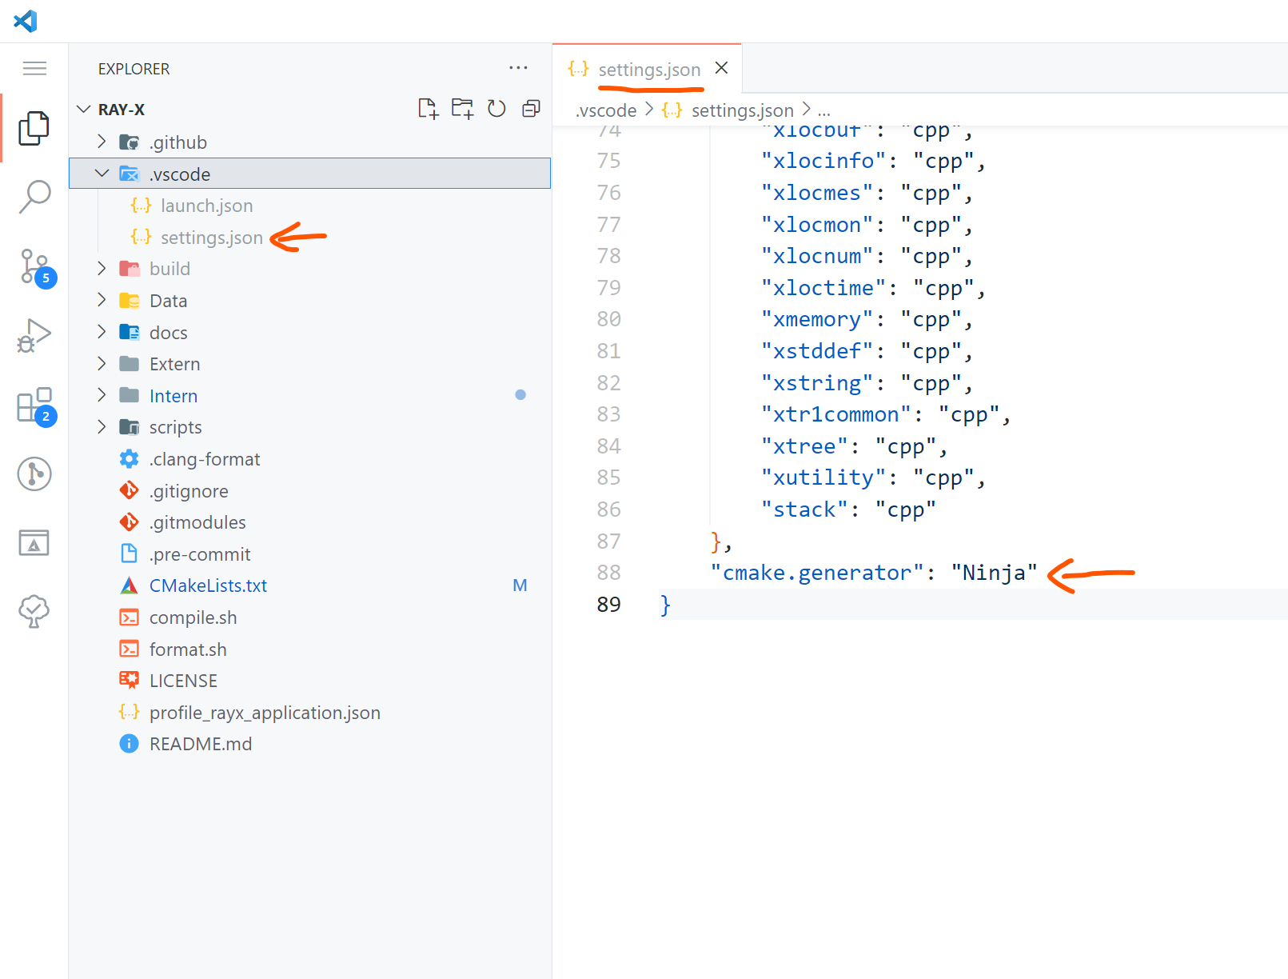Click the New File icon in Explorer

click(x=428, y=109)
